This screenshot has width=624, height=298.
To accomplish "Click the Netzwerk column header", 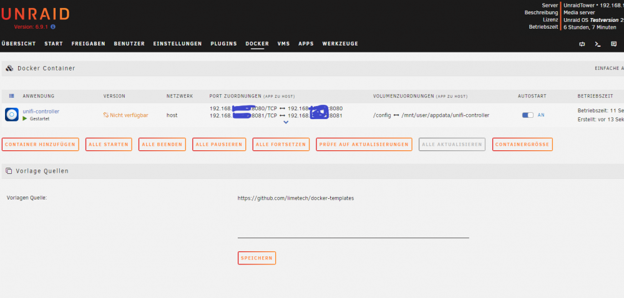I will [180, 96].
